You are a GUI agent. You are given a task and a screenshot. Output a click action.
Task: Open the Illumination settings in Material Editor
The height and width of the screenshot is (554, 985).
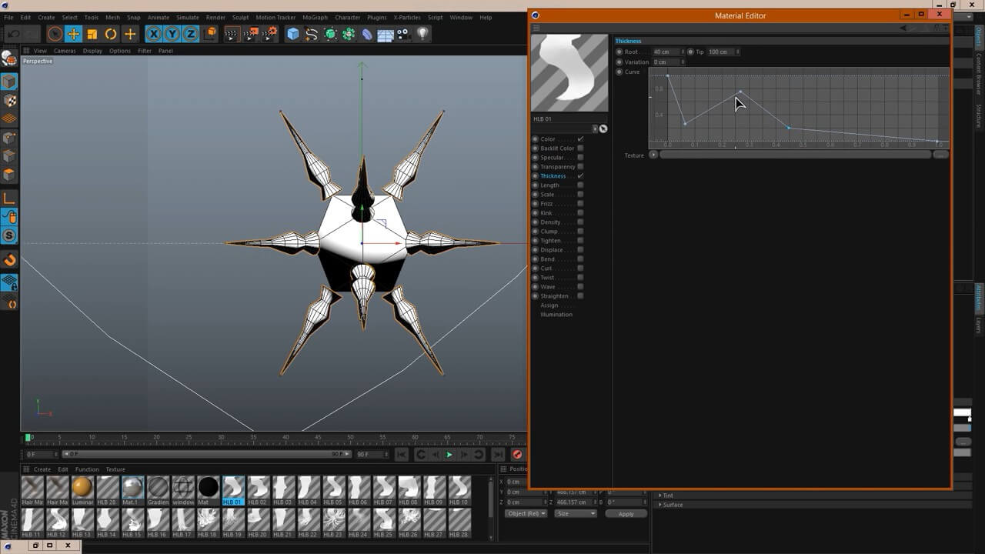pos(556,315)
